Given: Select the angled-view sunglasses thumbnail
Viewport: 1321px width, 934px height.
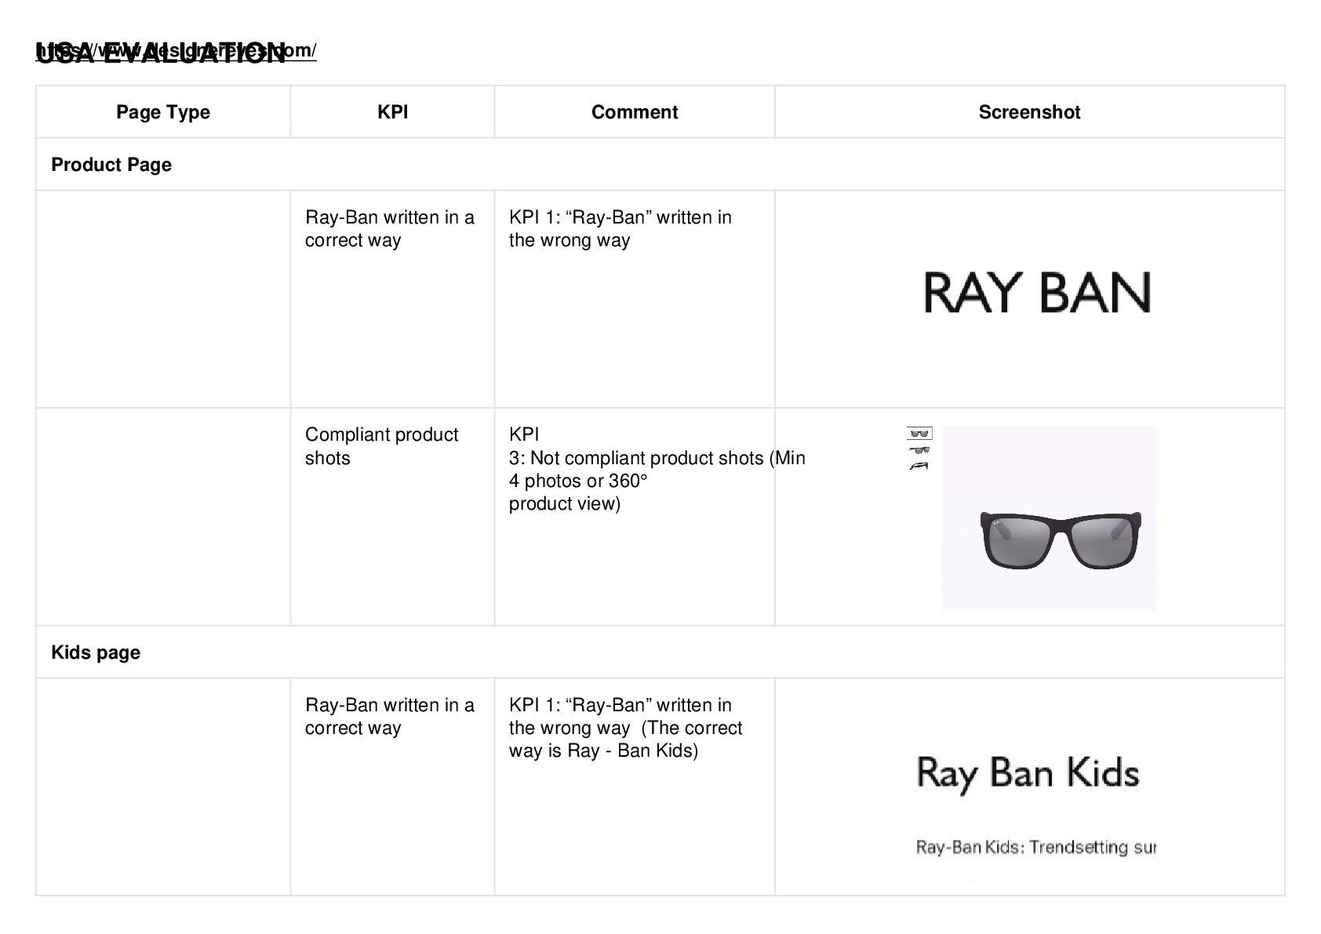Looking at the screenshot, I should (x=919, y=450).
